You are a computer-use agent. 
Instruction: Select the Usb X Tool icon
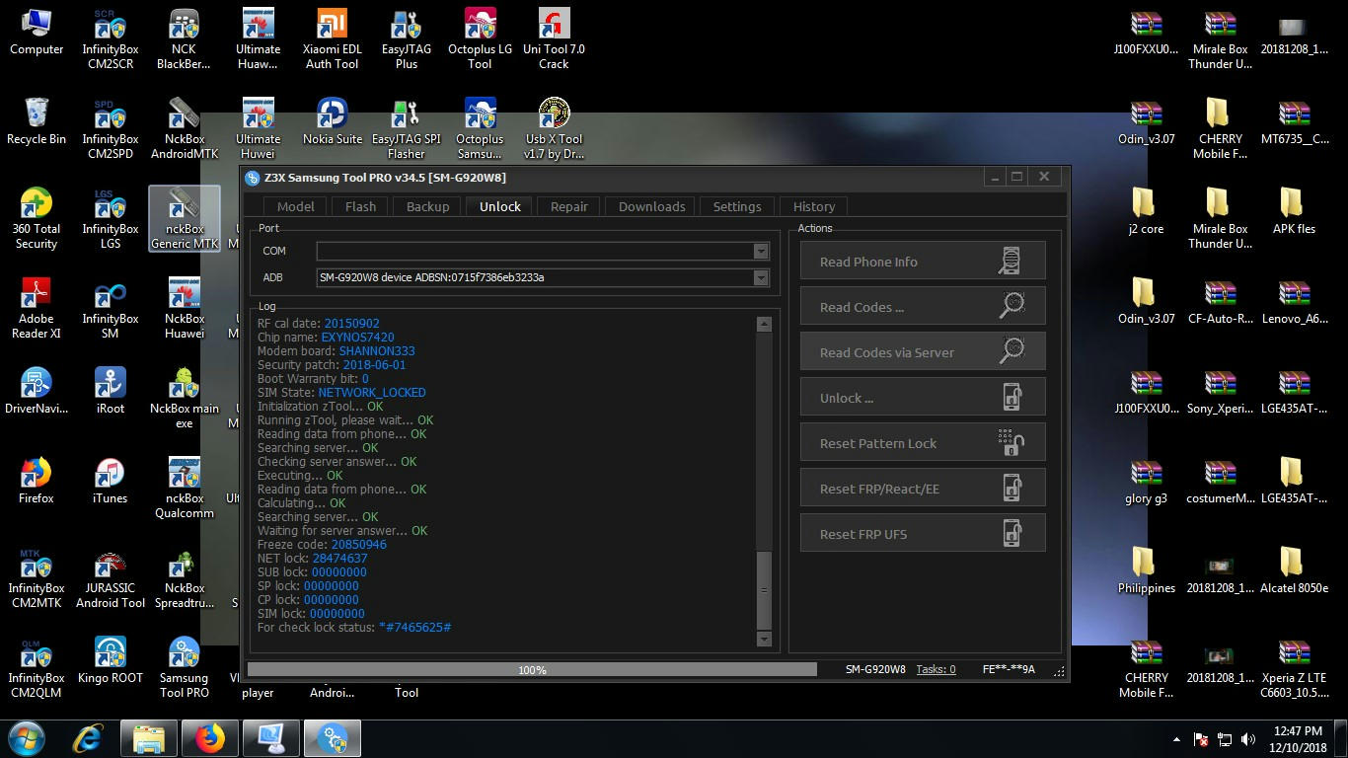coord(554,129)
